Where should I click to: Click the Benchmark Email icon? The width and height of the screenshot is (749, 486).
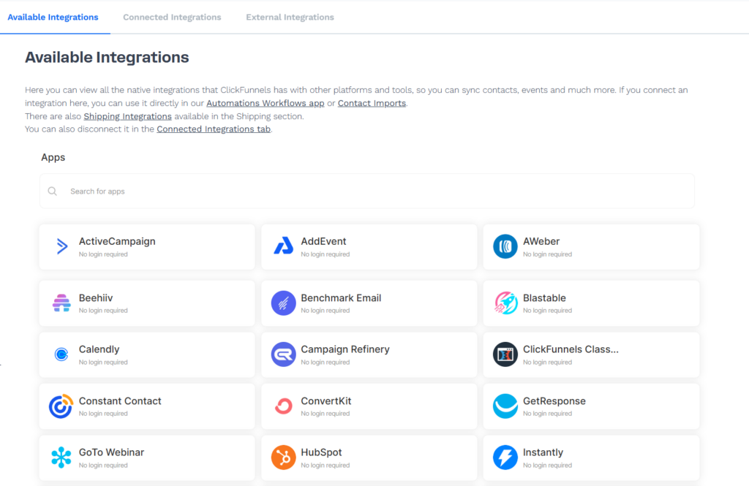pos(282,303)
